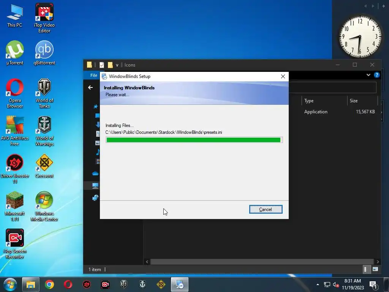The height and width of the screenshot is (292, 389).
Task: Click the new folder toolbar icon
Action: 110,65
